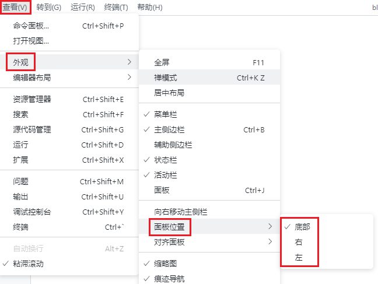Open the 转到(G) menu

coord(48,7)
